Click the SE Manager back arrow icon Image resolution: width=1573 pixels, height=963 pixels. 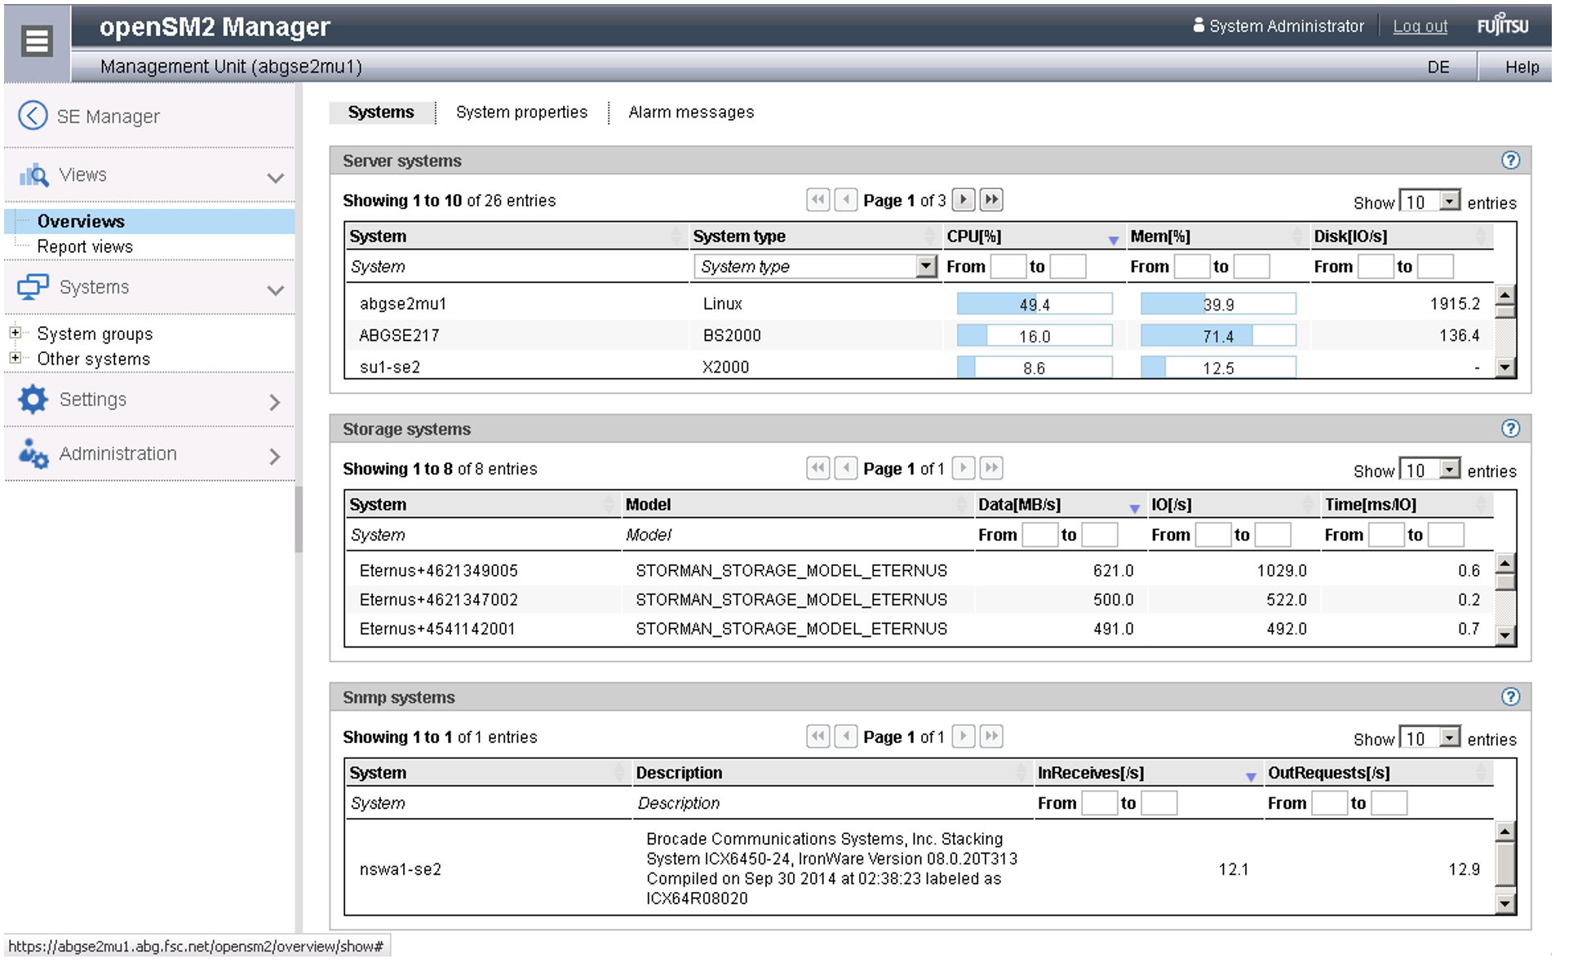(x=33, y=116)
